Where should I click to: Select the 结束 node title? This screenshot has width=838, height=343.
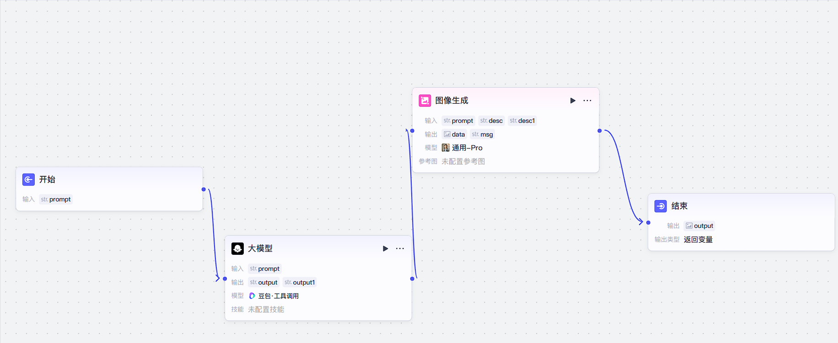coord(679,206)
